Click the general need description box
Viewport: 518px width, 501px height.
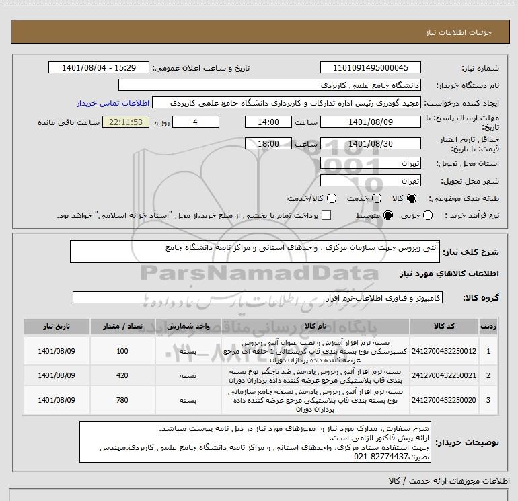pyautogui.click(x=255, y=252)
